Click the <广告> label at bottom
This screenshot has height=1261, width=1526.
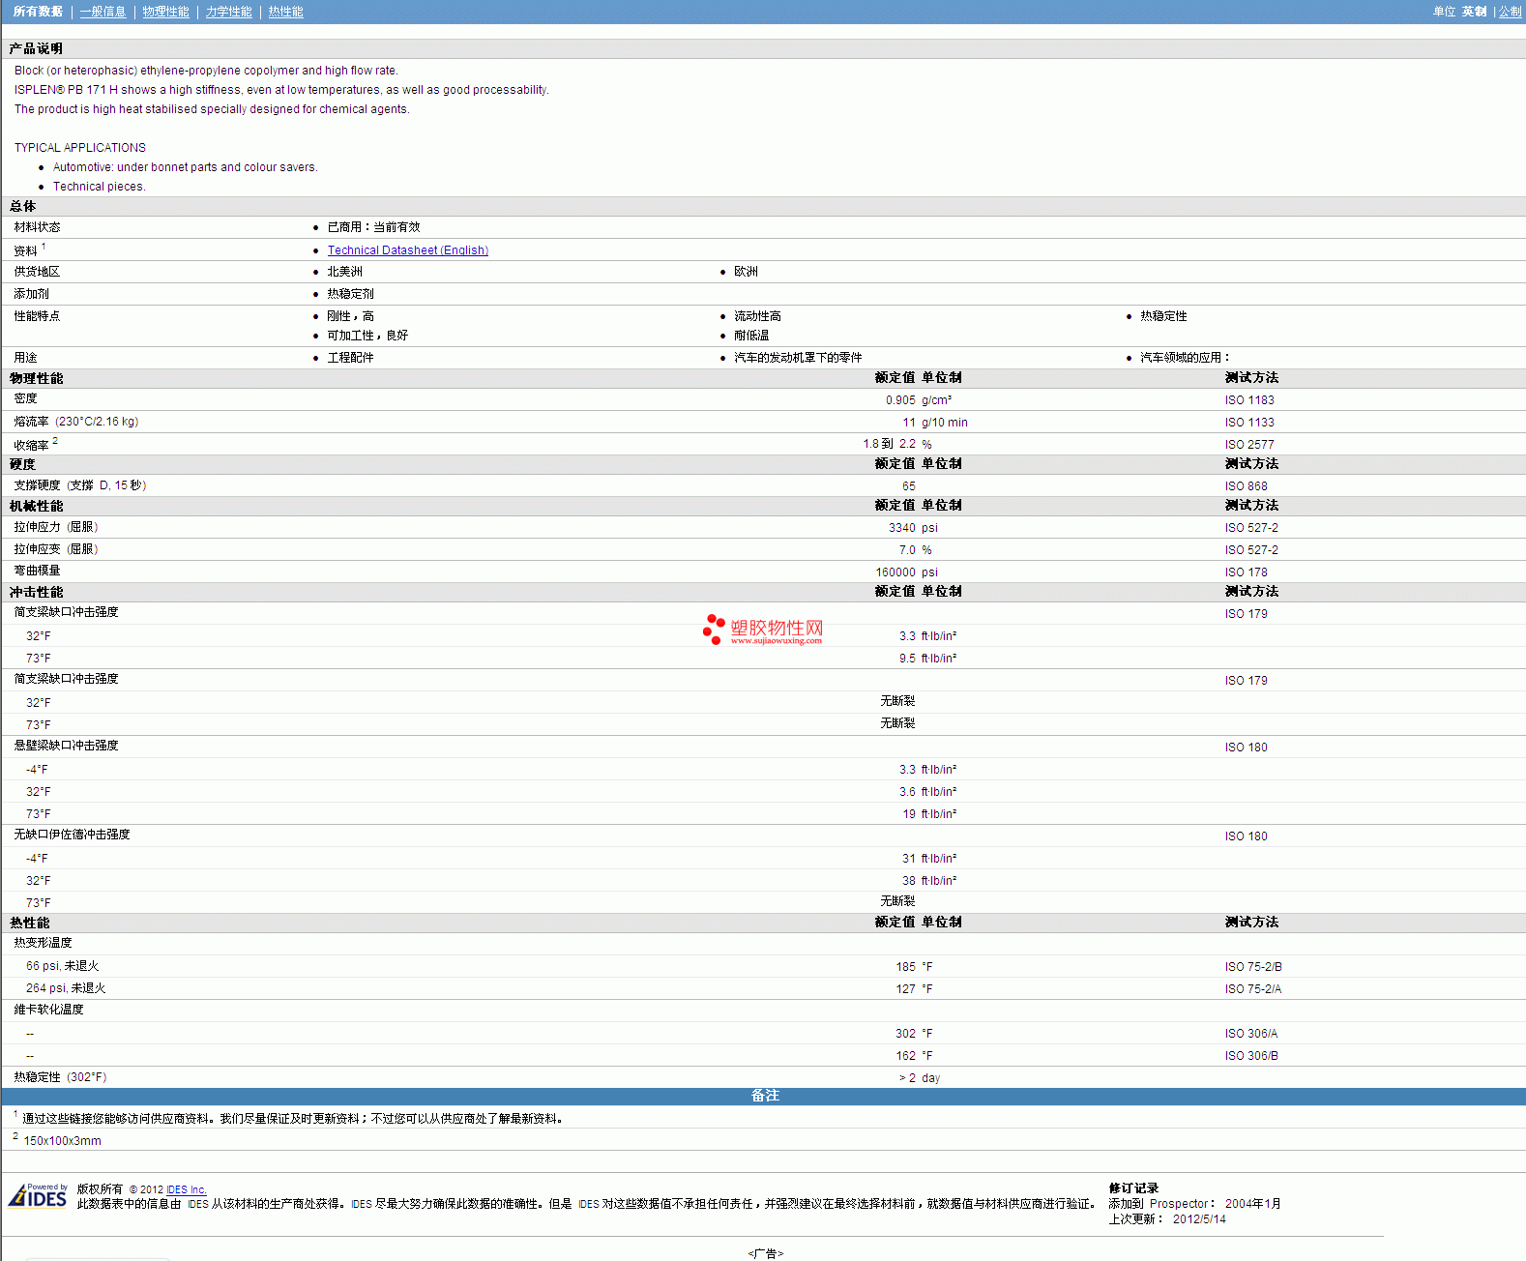[x=765, y=1253]
